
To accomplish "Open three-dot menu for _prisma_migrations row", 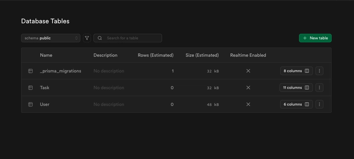I will (319, 71).
